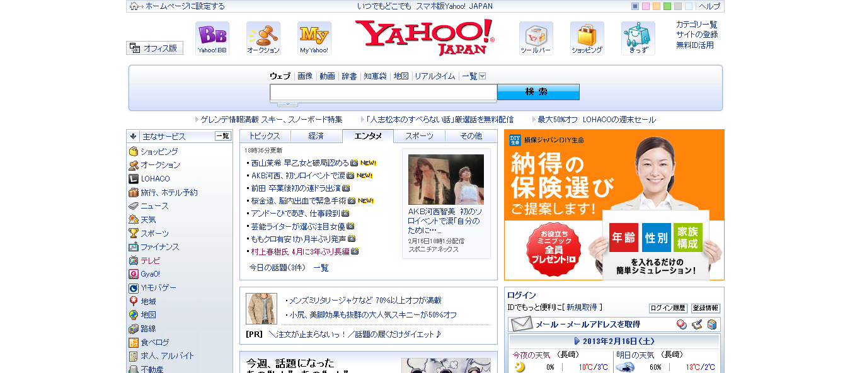Expand the suggestion handle below search box
Viewport: 850px width, 373px height.
tap(287, 104)
